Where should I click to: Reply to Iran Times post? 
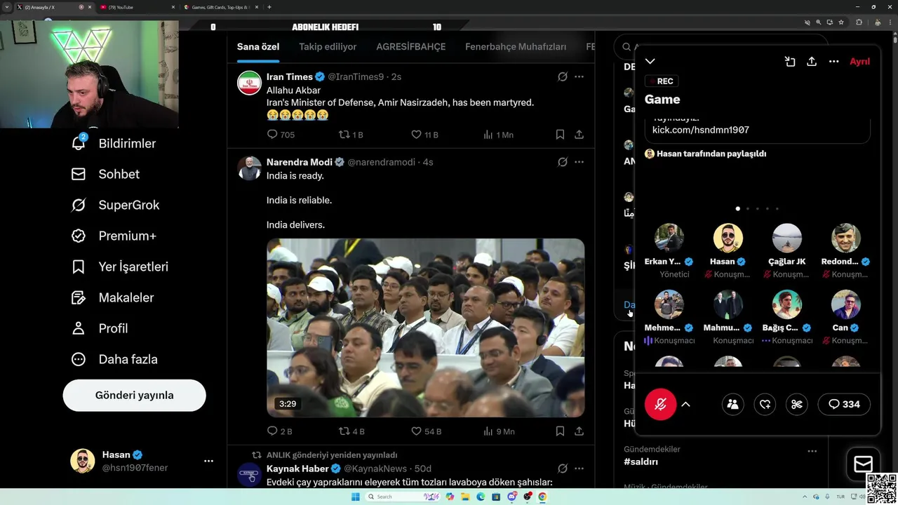[281, 134]
